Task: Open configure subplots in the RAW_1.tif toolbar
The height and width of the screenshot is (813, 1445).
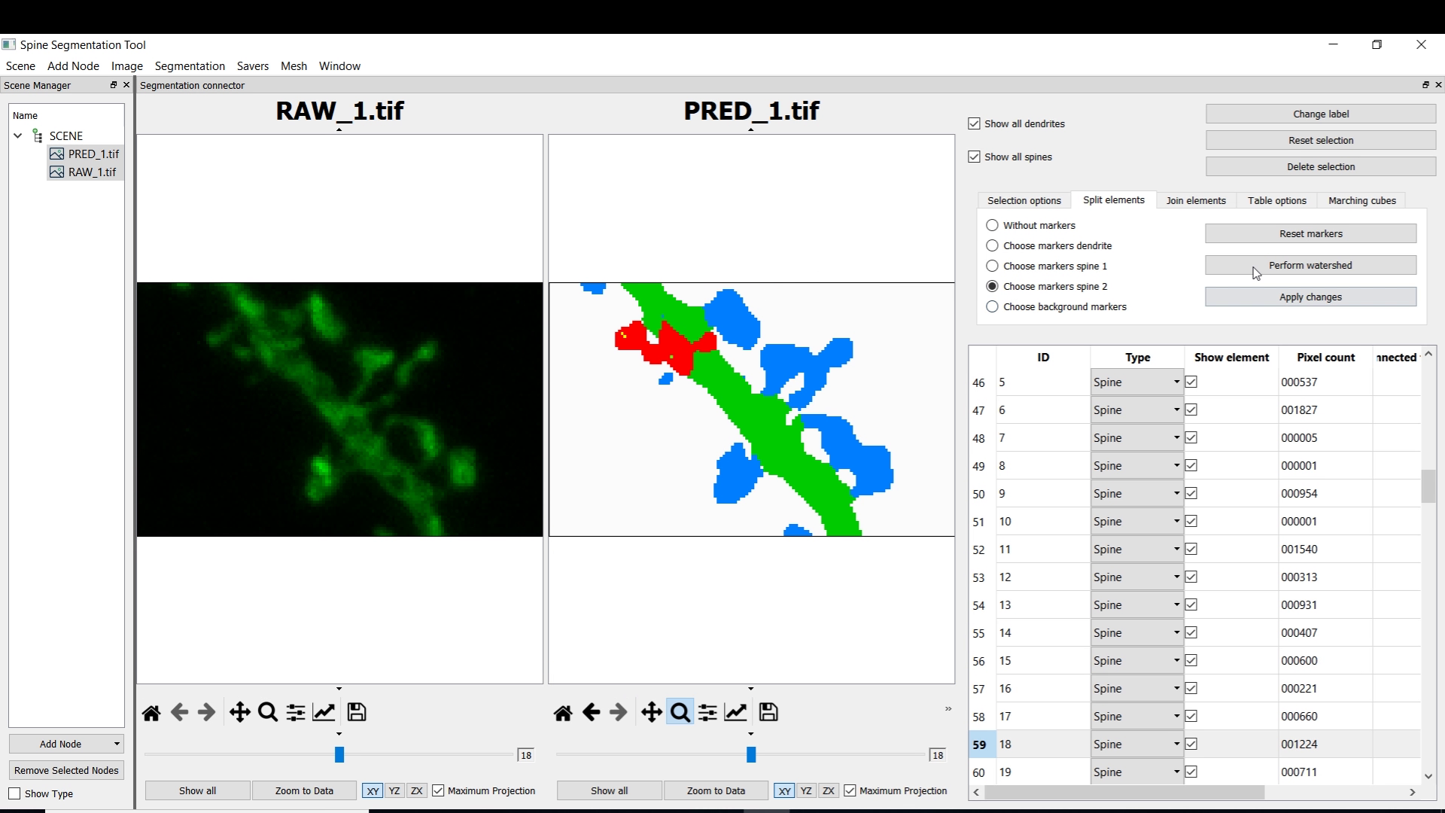Action: point(296,713)
